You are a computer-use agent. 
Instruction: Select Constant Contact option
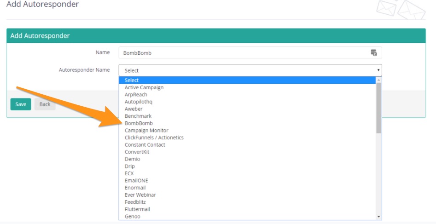247,145
